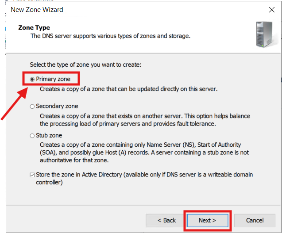The image size is (282, 233).
Task: Click description 'Creates a copy of a zone that can be updated'
Action: pyautogui.click(x=128, y=89)
